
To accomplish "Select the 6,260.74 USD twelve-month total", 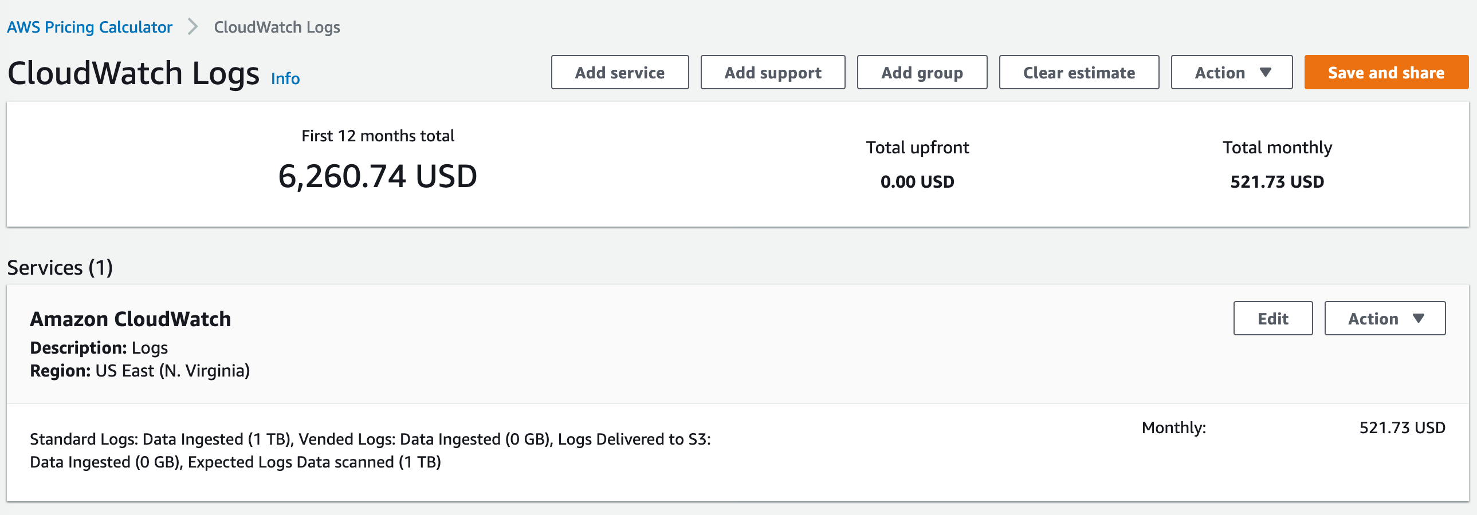I will 378,176.
